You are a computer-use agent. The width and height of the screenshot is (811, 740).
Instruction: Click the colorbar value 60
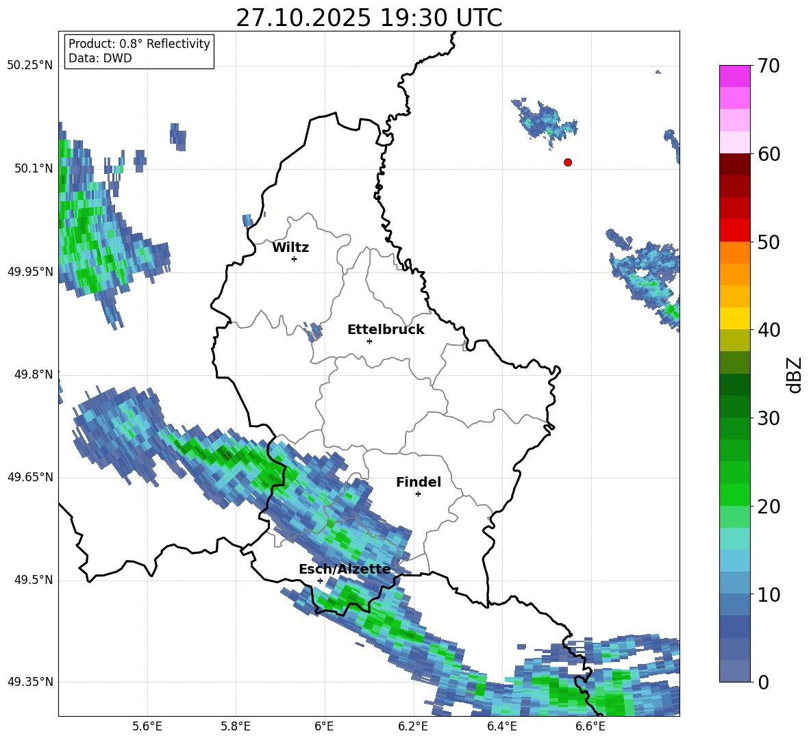769,154
